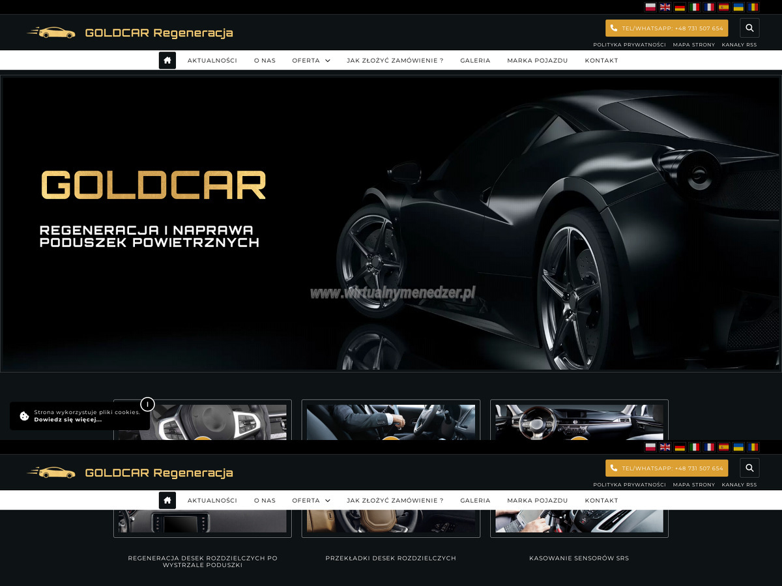Image resolution: width=782 pixels, height=586 pixels.
Task: Open search with magnifier icon in top header
Action: coord(749,28)
